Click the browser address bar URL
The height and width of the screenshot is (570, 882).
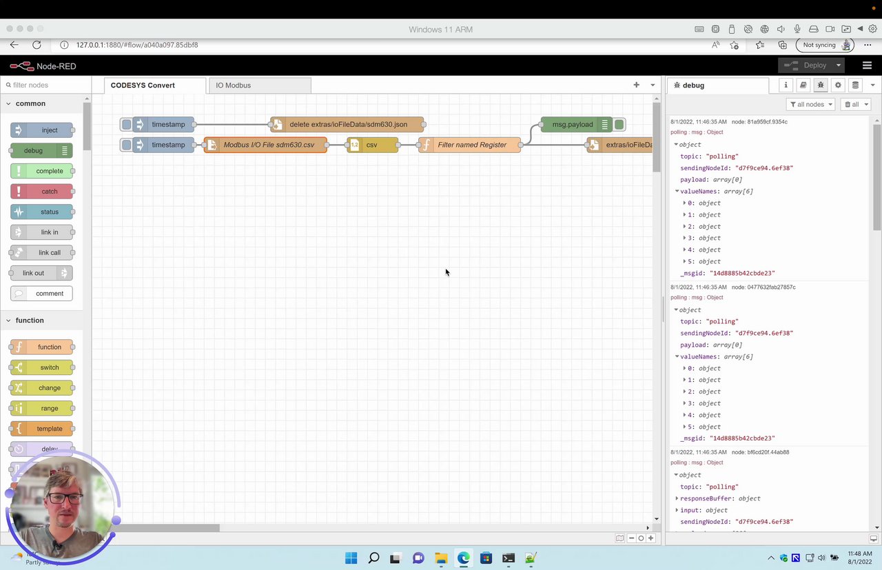[x=137, y=45]
